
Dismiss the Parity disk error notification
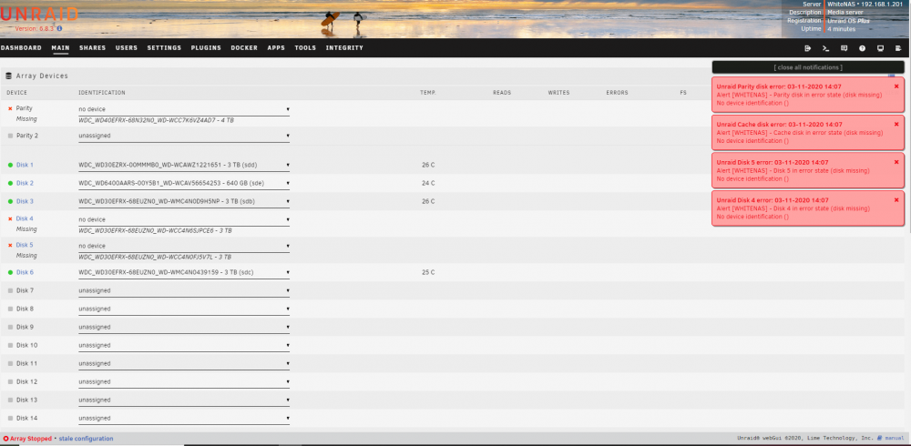[896, 86]
